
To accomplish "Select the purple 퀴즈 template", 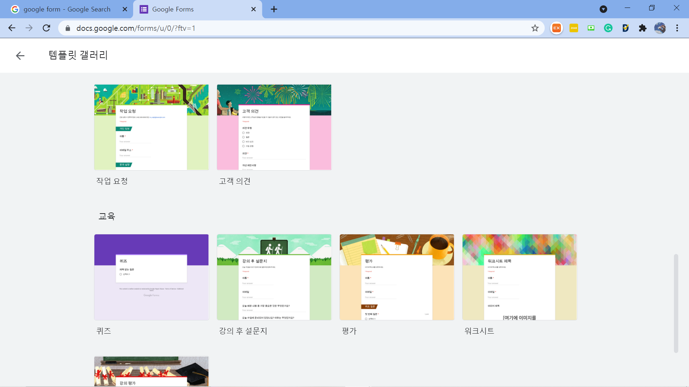I will 151,277.
